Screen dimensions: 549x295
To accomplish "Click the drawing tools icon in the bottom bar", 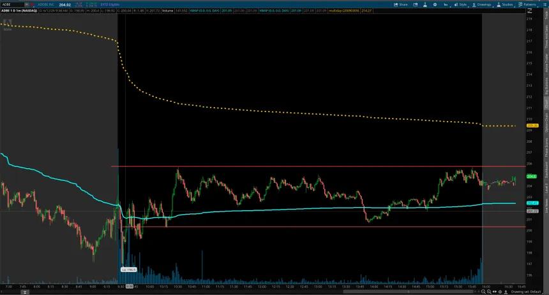I will click(506, 292).
